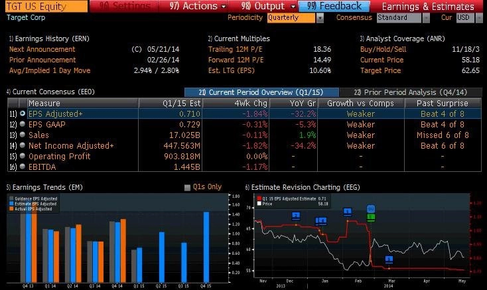Select the blue March event marker on chart

pos(389,259)
